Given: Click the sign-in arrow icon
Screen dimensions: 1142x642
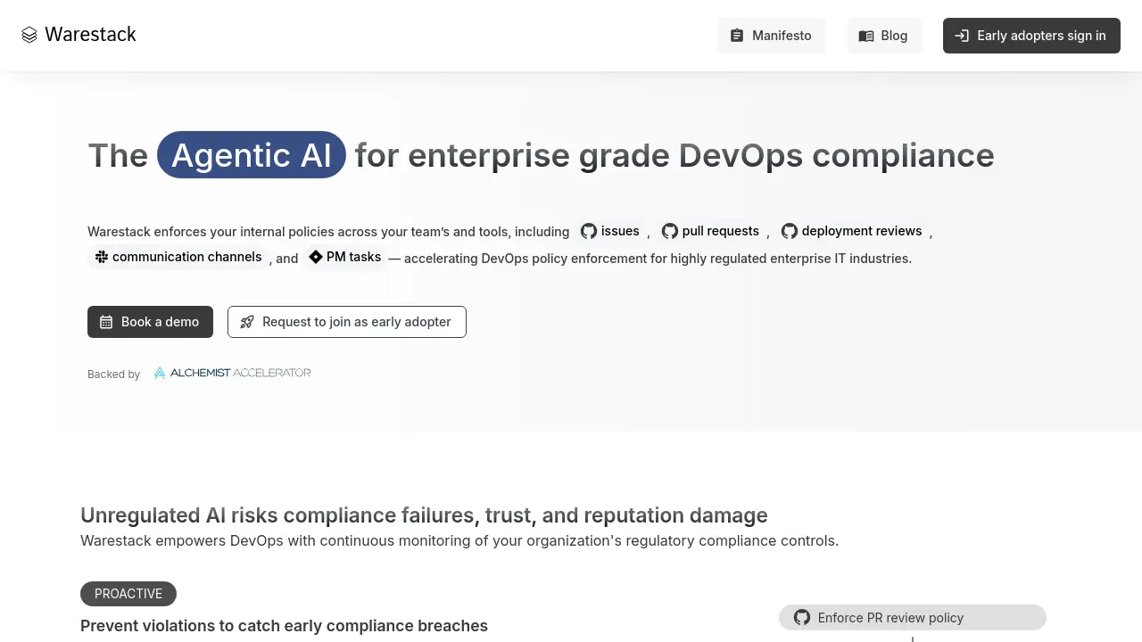Looking at the screenshot, I should [962, 36].
